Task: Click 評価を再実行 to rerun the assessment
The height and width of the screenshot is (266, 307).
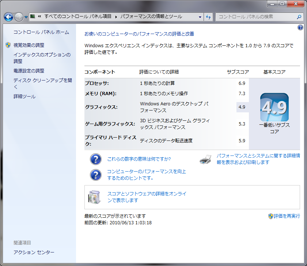Action: pyautogui.click(x=287, y=216)
